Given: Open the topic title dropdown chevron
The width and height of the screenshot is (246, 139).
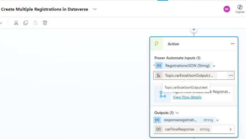Looking at the screenshot, I should (94, 9).
